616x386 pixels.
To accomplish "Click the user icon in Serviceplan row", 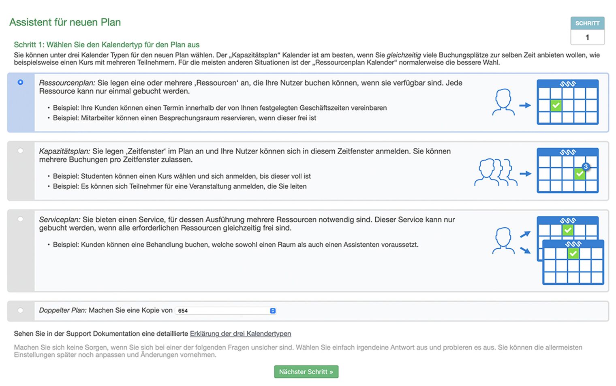I will click(x=503, y=241).
